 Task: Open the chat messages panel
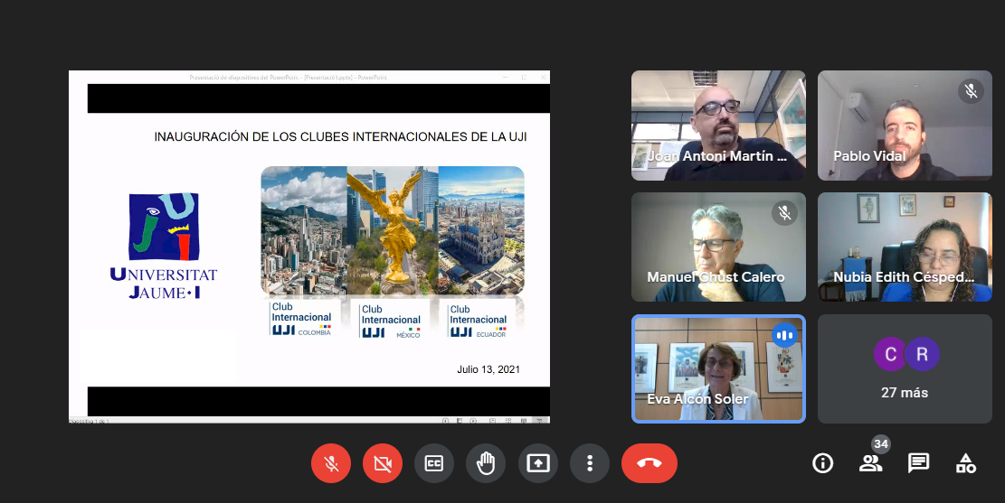click(x=918, y=463)
